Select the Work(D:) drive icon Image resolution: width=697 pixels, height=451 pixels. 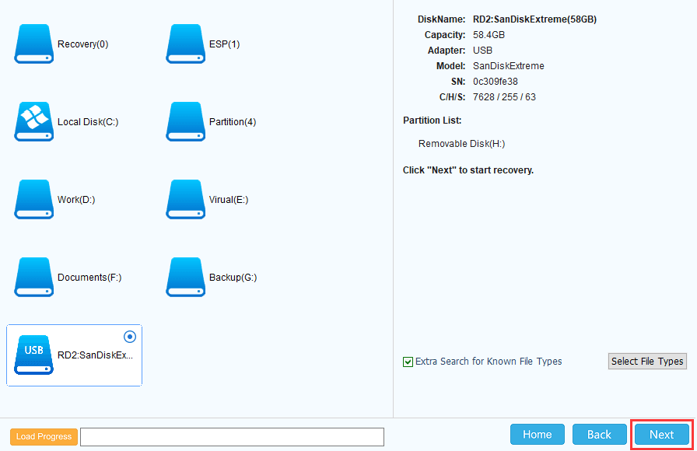point(33,199)
